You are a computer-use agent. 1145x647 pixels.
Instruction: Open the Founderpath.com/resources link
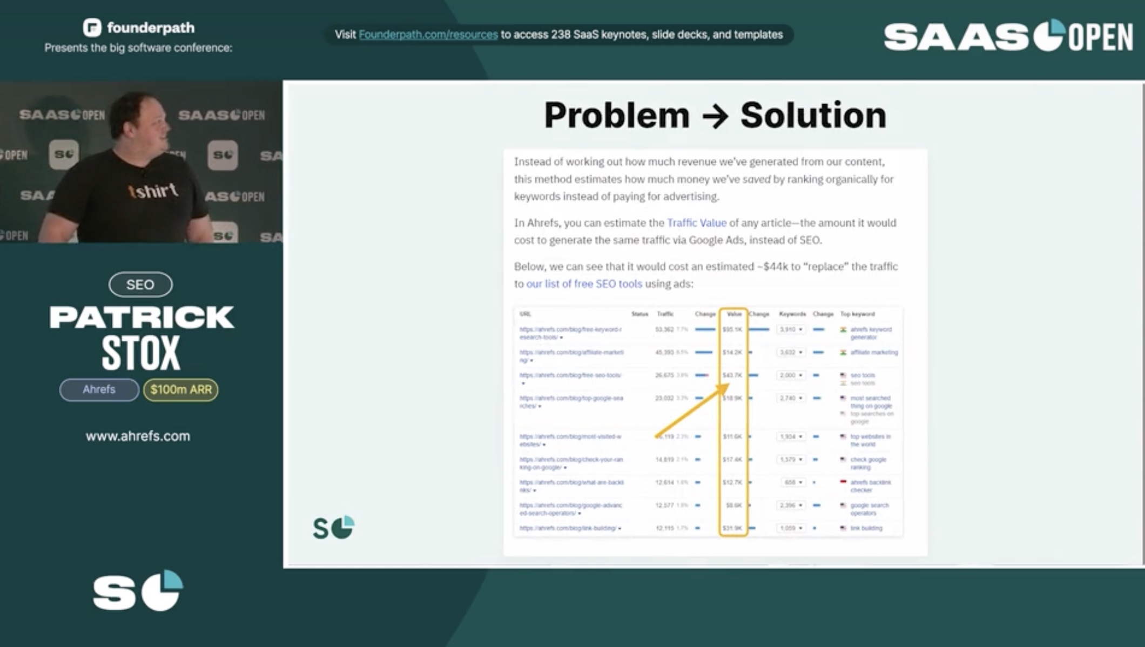428,35
